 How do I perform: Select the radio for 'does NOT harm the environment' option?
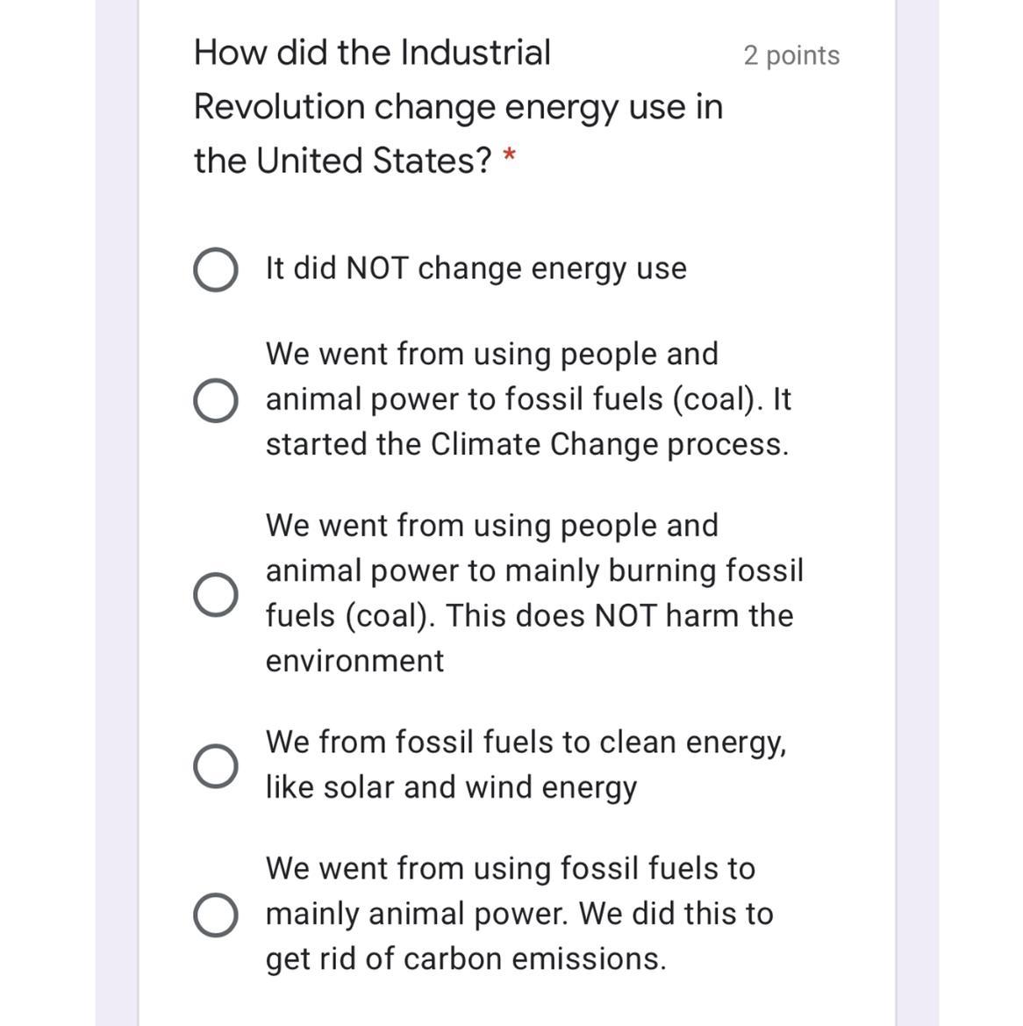click(215, 595)
